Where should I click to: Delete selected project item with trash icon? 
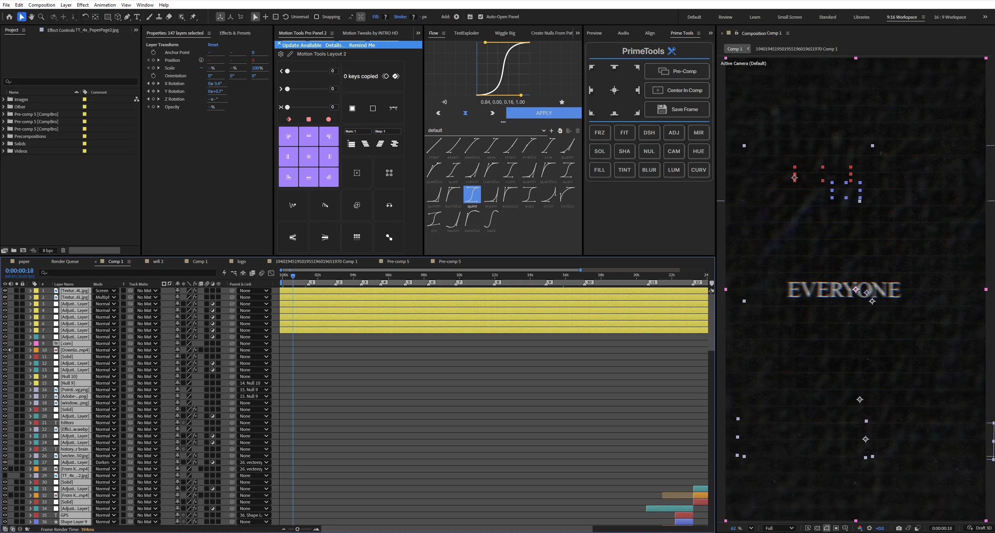[63, 251]
